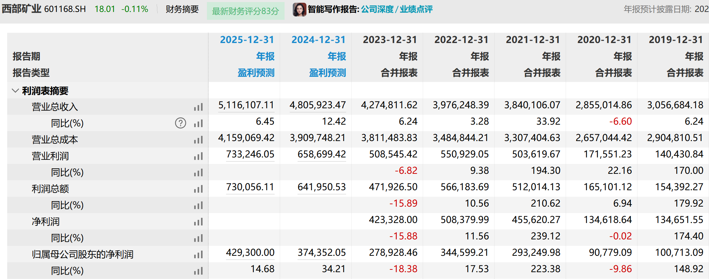Open chart icon for 营业总收入 同比(%) row
Viewport: 709px width, 279px height.
tap(198, 123)
